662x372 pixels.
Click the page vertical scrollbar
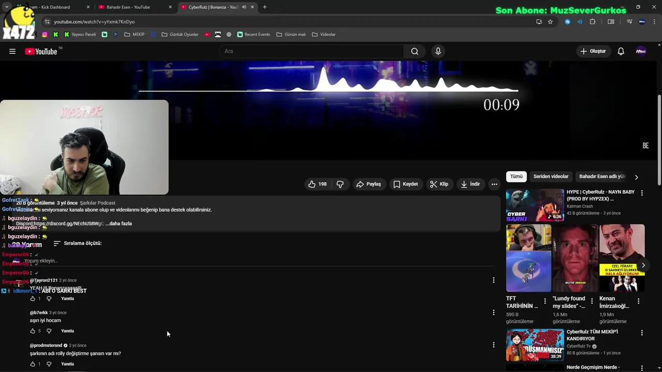659,139
